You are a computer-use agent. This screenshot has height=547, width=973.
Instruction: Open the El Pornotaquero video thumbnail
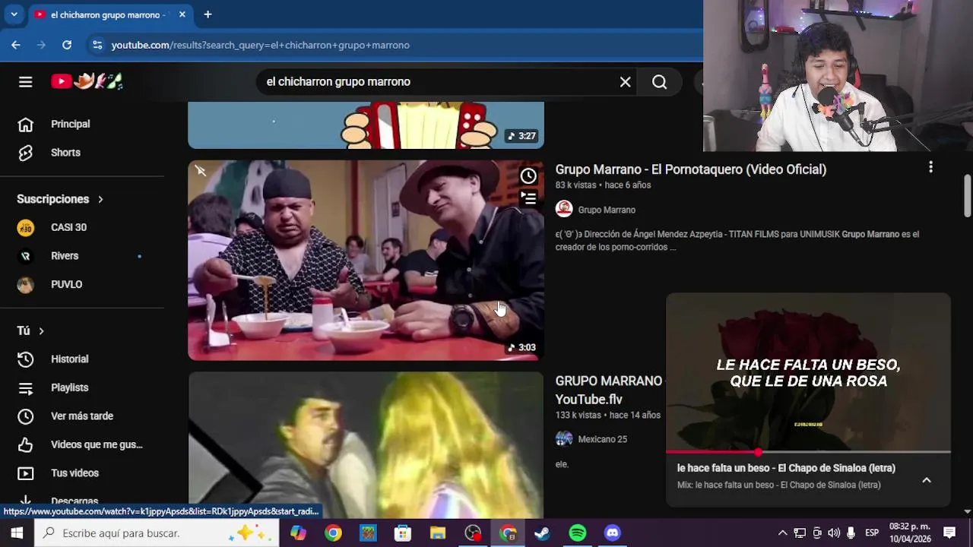click(366, 260)
